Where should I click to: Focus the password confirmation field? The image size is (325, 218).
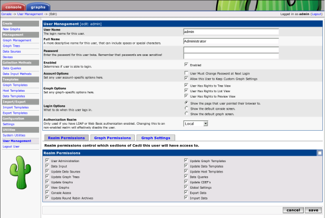click(231, 56)
